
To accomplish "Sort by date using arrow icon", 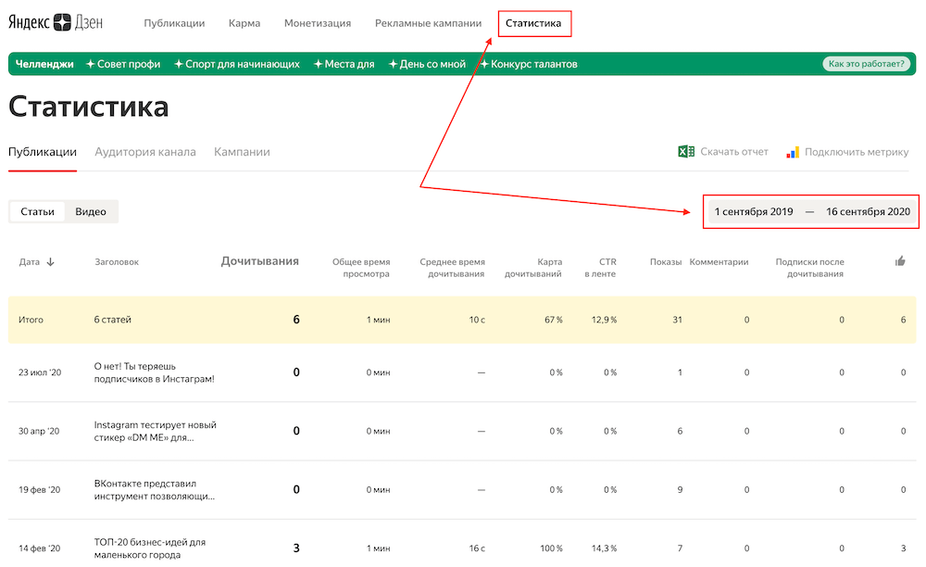I will point(50,262).
